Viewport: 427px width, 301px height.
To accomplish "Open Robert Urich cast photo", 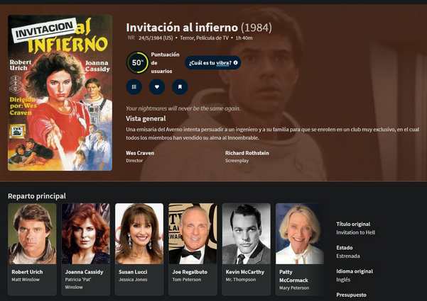I will 33,234.
